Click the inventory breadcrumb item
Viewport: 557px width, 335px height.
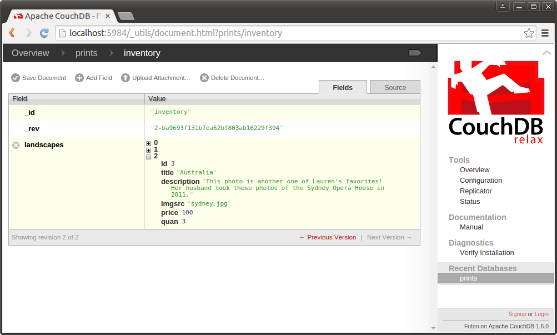pyautogui.click(x=142, y=53)
